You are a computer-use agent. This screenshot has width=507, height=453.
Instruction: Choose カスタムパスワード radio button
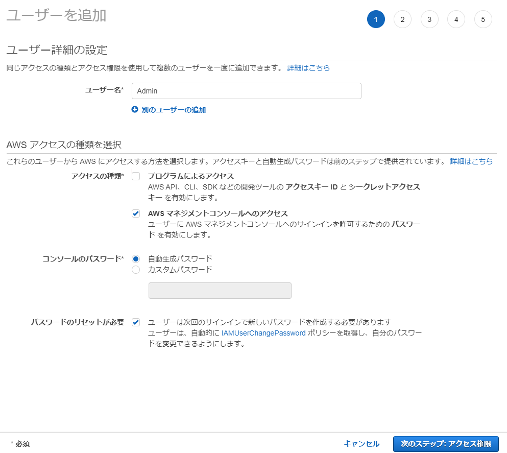[x=136, y=270]
